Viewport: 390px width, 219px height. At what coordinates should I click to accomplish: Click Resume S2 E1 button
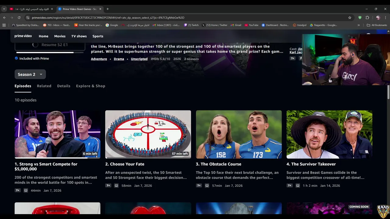point(50,45)
